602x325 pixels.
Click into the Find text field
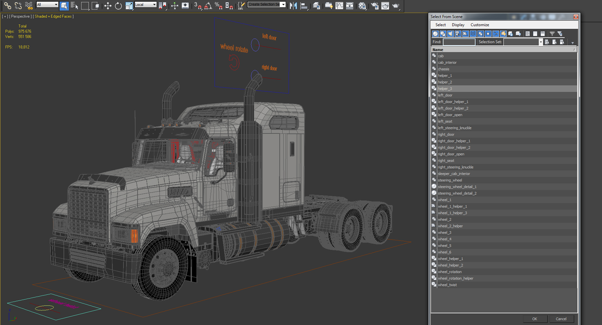tap(459, 42)
